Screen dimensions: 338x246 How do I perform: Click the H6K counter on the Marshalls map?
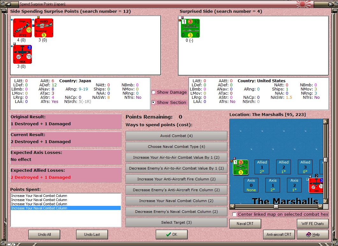pyautogui.click(x=316, y=185)
